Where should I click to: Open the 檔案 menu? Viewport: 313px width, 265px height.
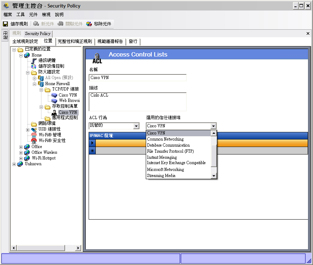click(8, 15)
